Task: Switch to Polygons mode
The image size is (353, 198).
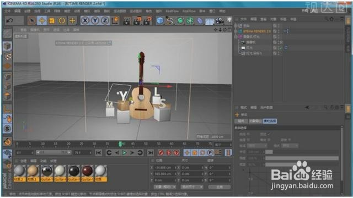Action: tap(7, 97)
